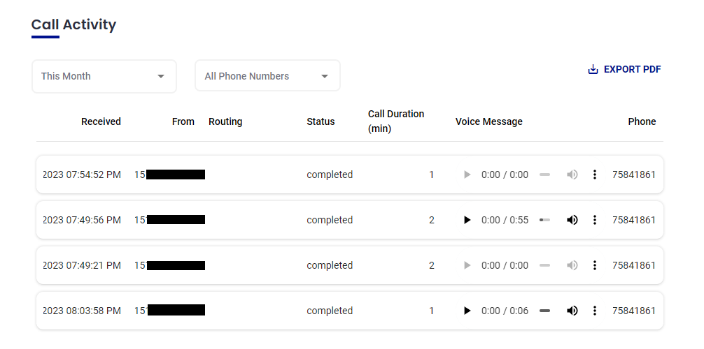Seek in the 0:55 voice message slider

pos(544,220)
